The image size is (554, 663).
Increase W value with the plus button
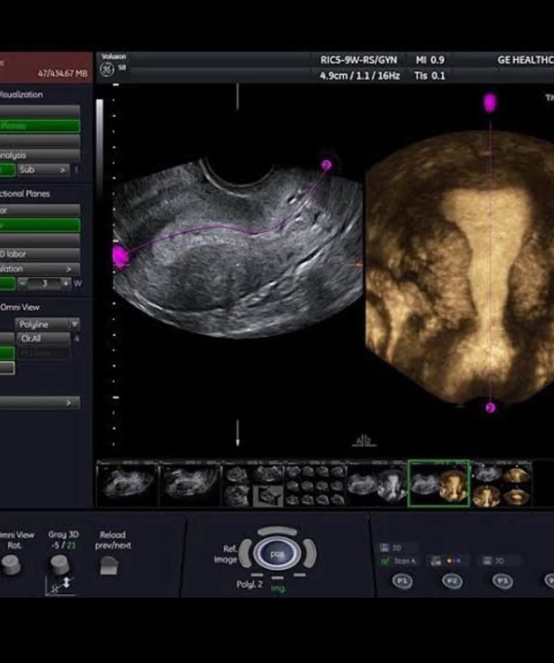coord(65,284)
